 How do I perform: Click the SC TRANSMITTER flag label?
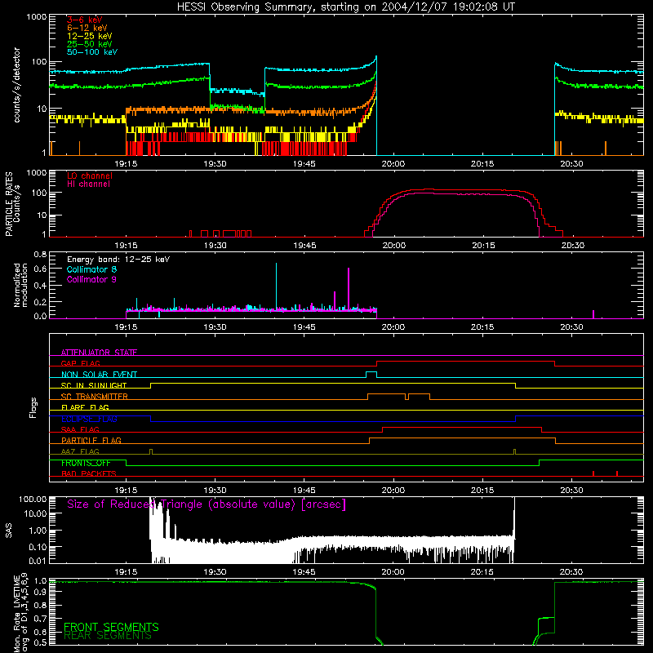(x=95, y=397)
